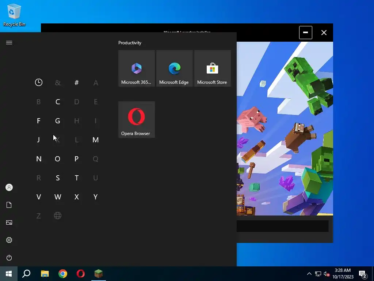Minimize the Minecraft Launcher Installer window
Screen dimensions: 374x281
tap(306, 33)
